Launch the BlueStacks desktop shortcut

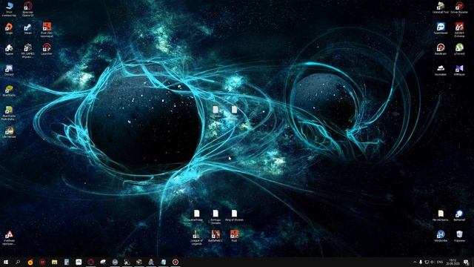[x=9, y=90]
